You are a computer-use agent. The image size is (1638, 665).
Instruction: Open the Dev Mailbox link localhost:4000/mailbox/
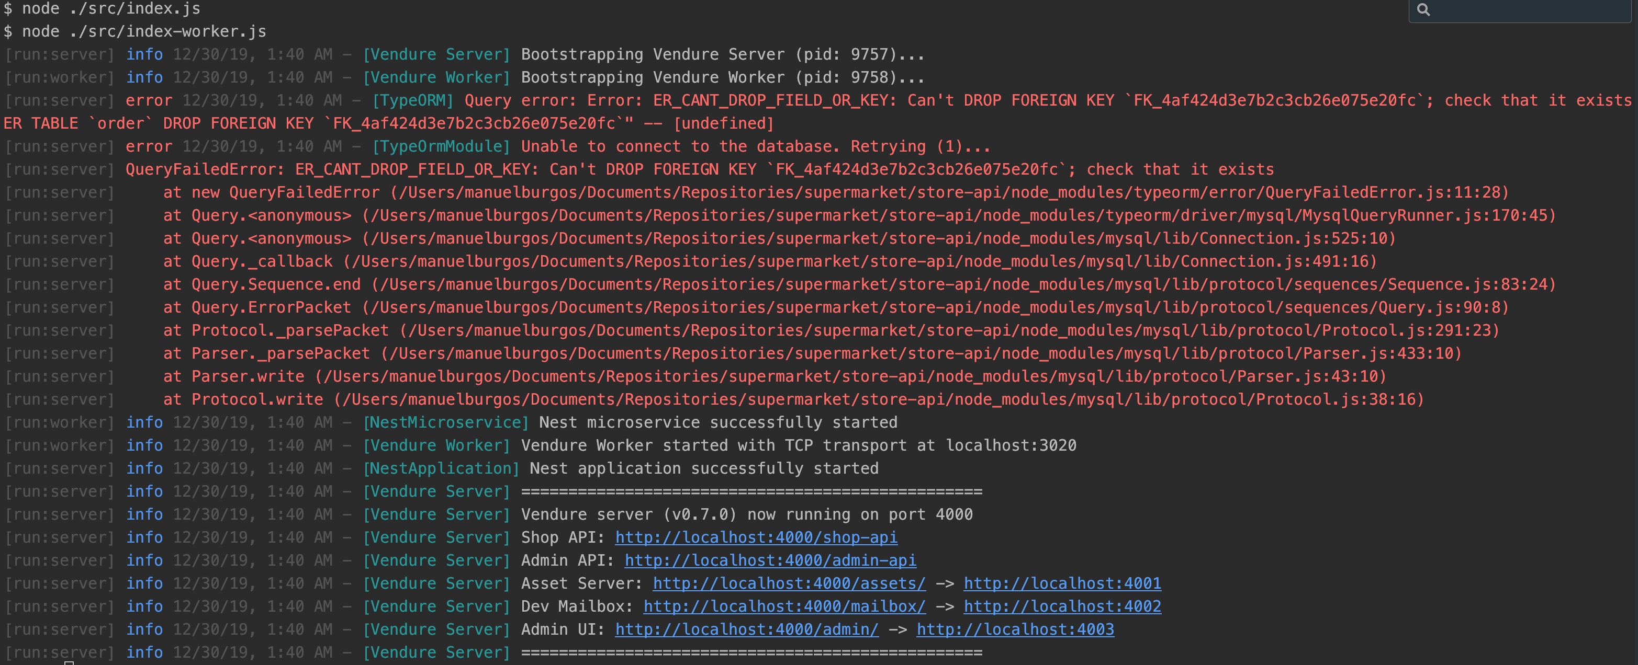click(x=784, y=606)
